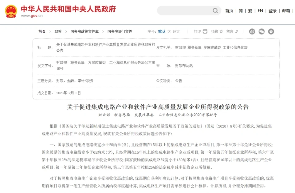Viewport: 295px width, 193px height.
Task: Share the page to Weibo
Action: [252, 31]
